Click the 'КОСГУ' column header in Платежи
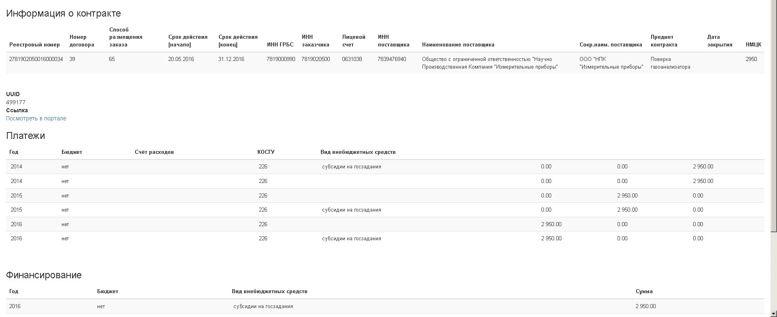777x317 pixels. (x=266, y=152)
